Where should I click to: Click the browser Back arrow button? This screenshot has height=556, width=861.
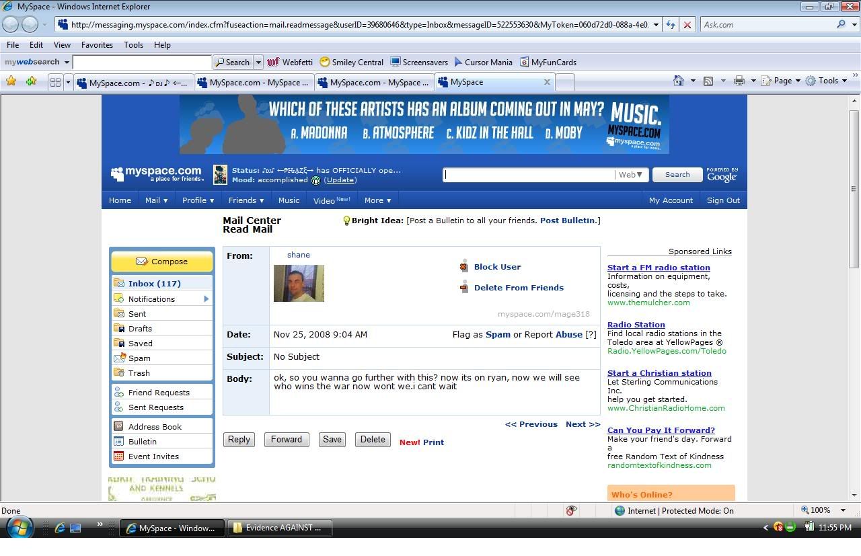[10, 25]
